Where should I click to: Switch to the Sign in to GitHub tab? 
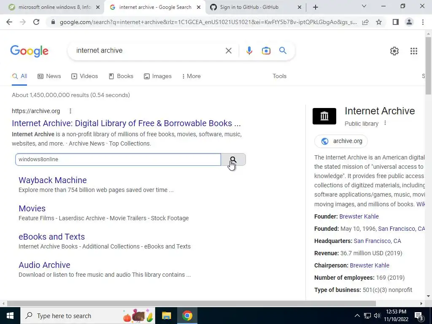point(249,7)
